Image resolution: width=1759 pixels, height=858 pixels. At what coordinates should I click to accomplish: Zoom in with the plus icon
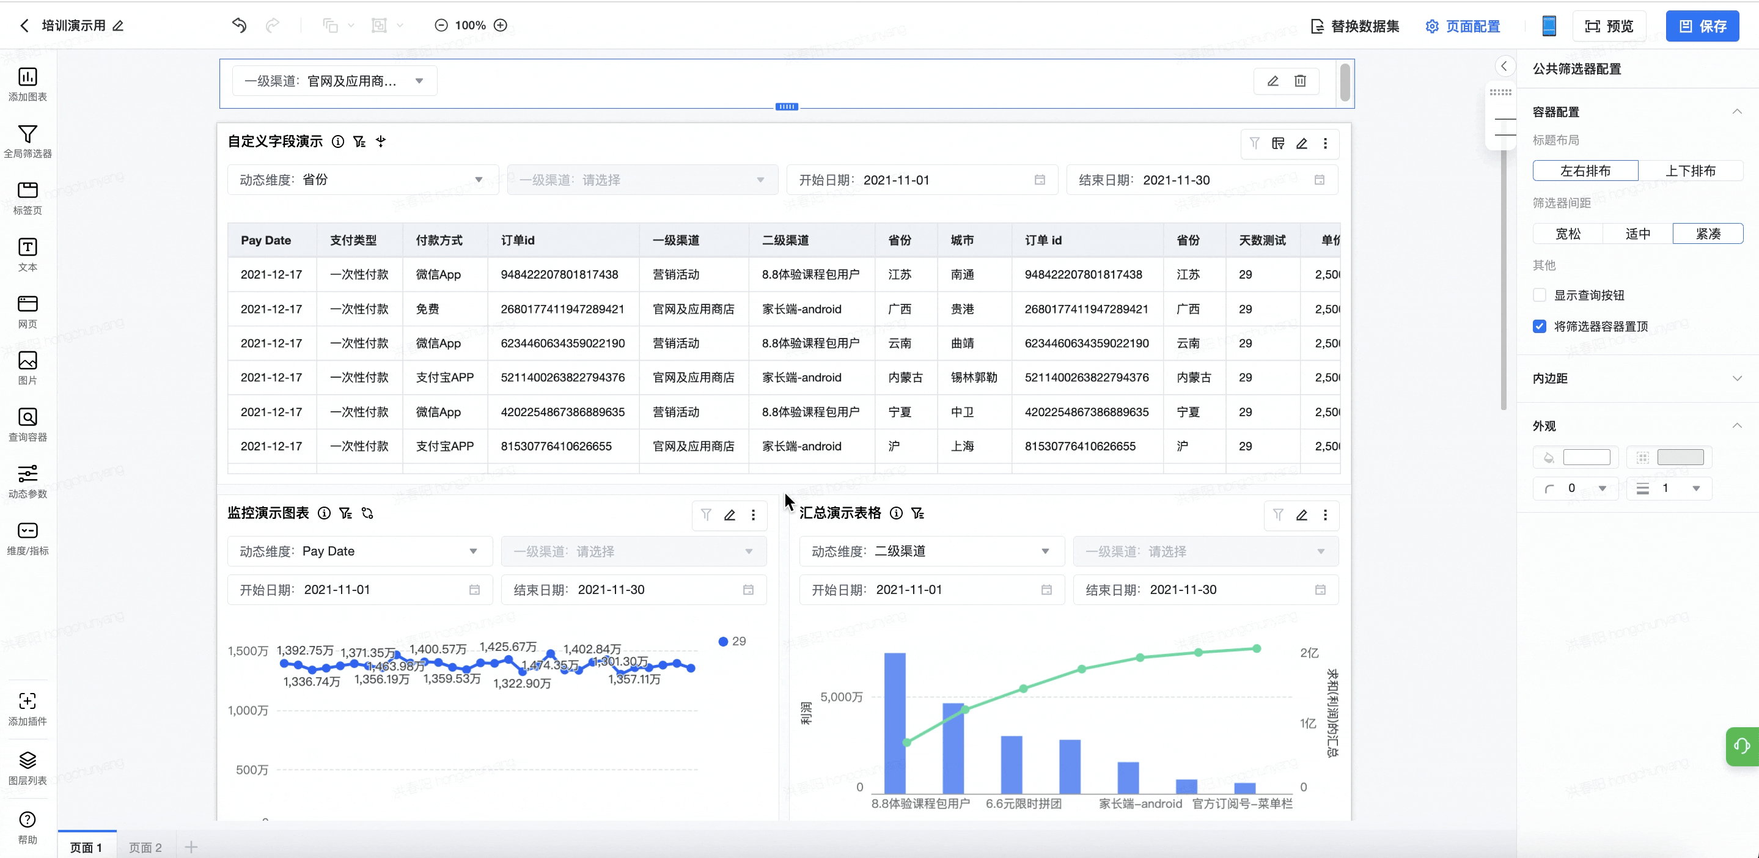501,25
